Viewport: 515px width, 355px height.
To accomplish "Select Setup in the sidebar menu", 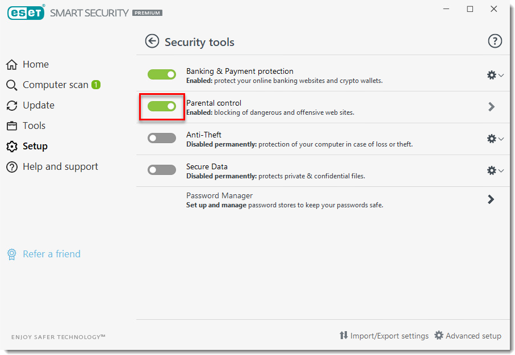I will [x=35, y=147].
